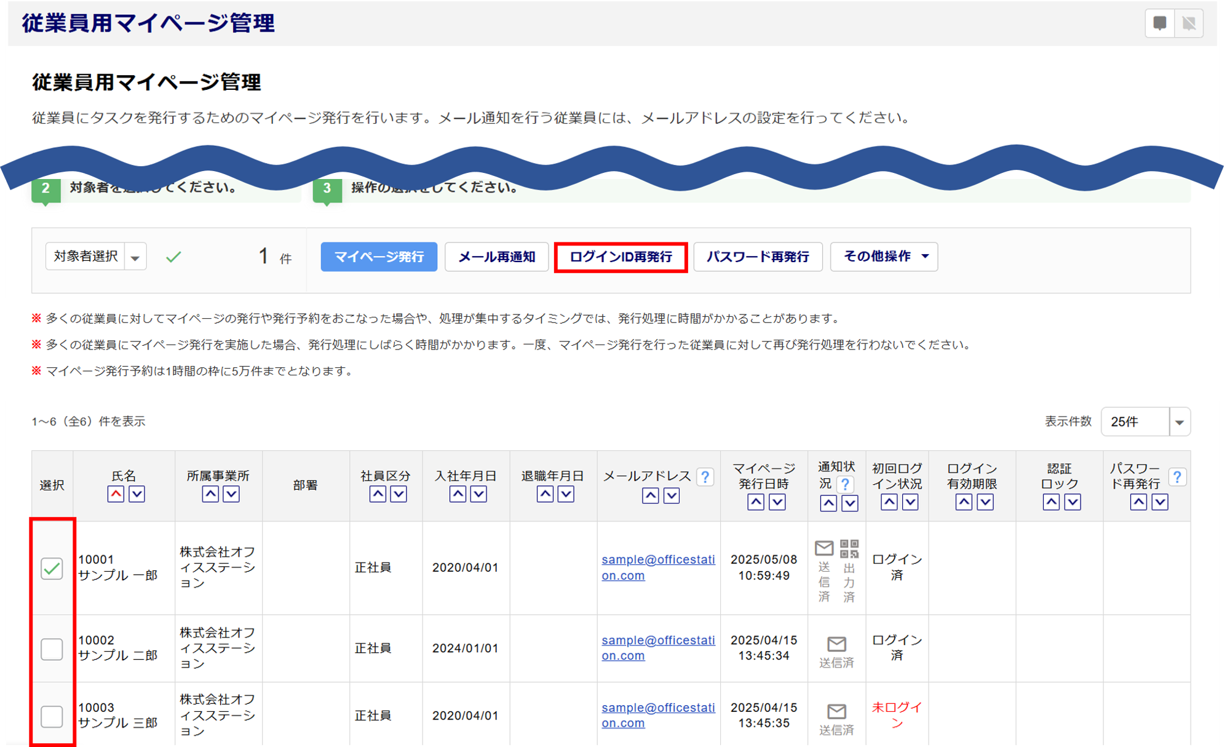Screen dimensions: 1230x747
Task: Click the ログインID再発行 button
Action: click(x=621, y=257)
